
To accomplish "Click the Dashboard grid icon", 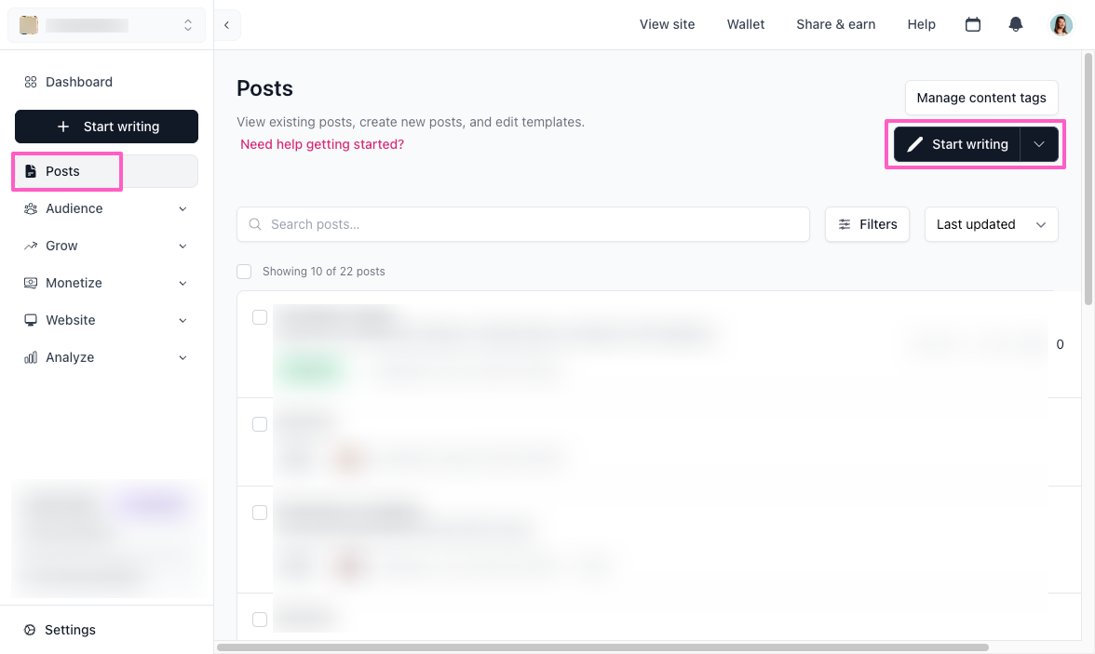I will pyautogui.click(x=31, y=82).
